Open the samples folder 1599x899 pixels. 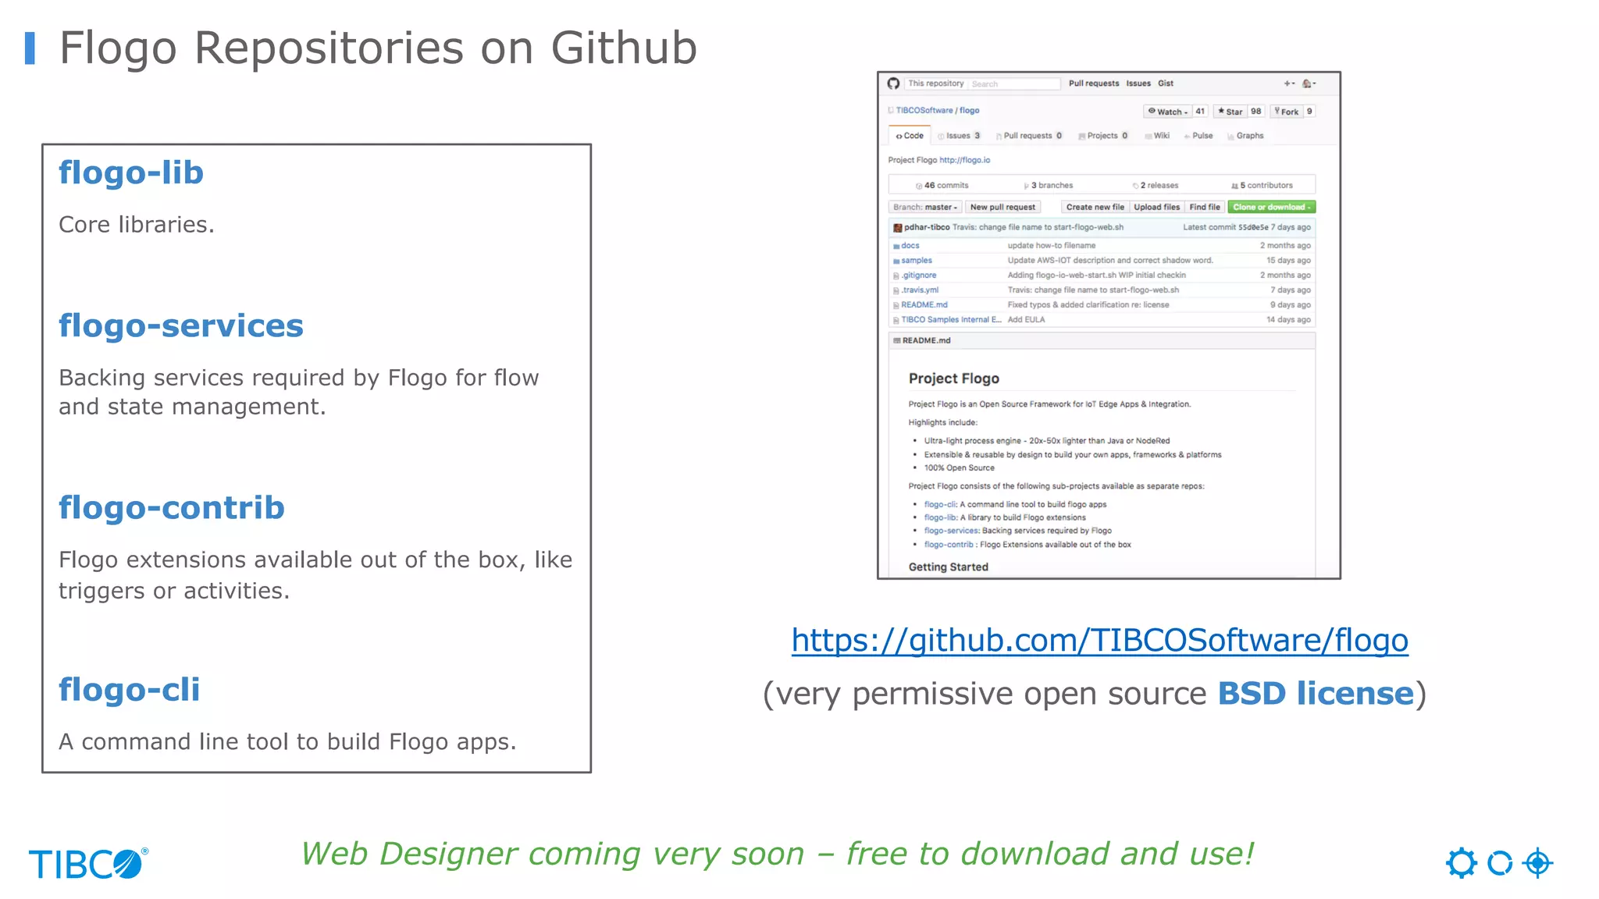[917, 261]
